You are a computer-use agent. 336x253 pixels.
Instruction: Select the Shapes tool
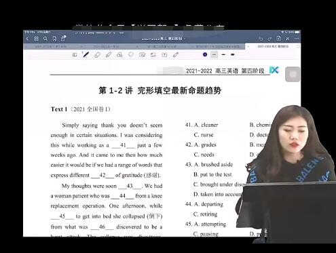[x=119, y=55]
